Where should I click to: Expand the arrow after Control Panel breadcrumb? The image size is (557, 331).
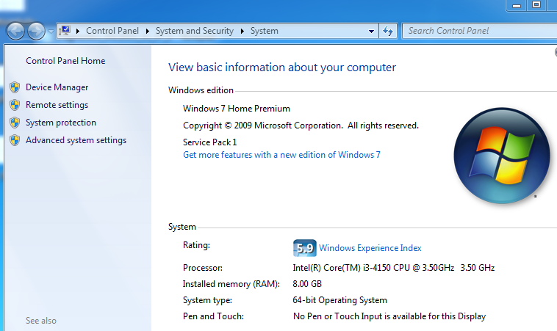(x=148, y=31)
